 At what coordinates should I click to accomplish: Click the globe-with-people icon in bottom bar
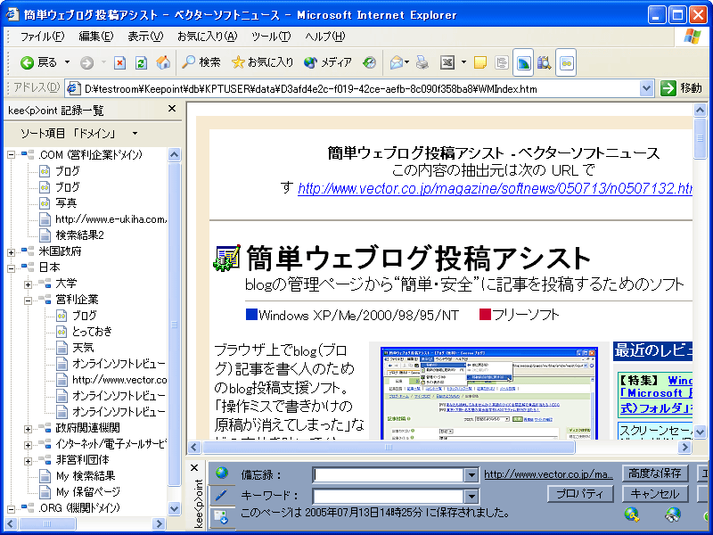pyautogui.click(x=673, y=514)
